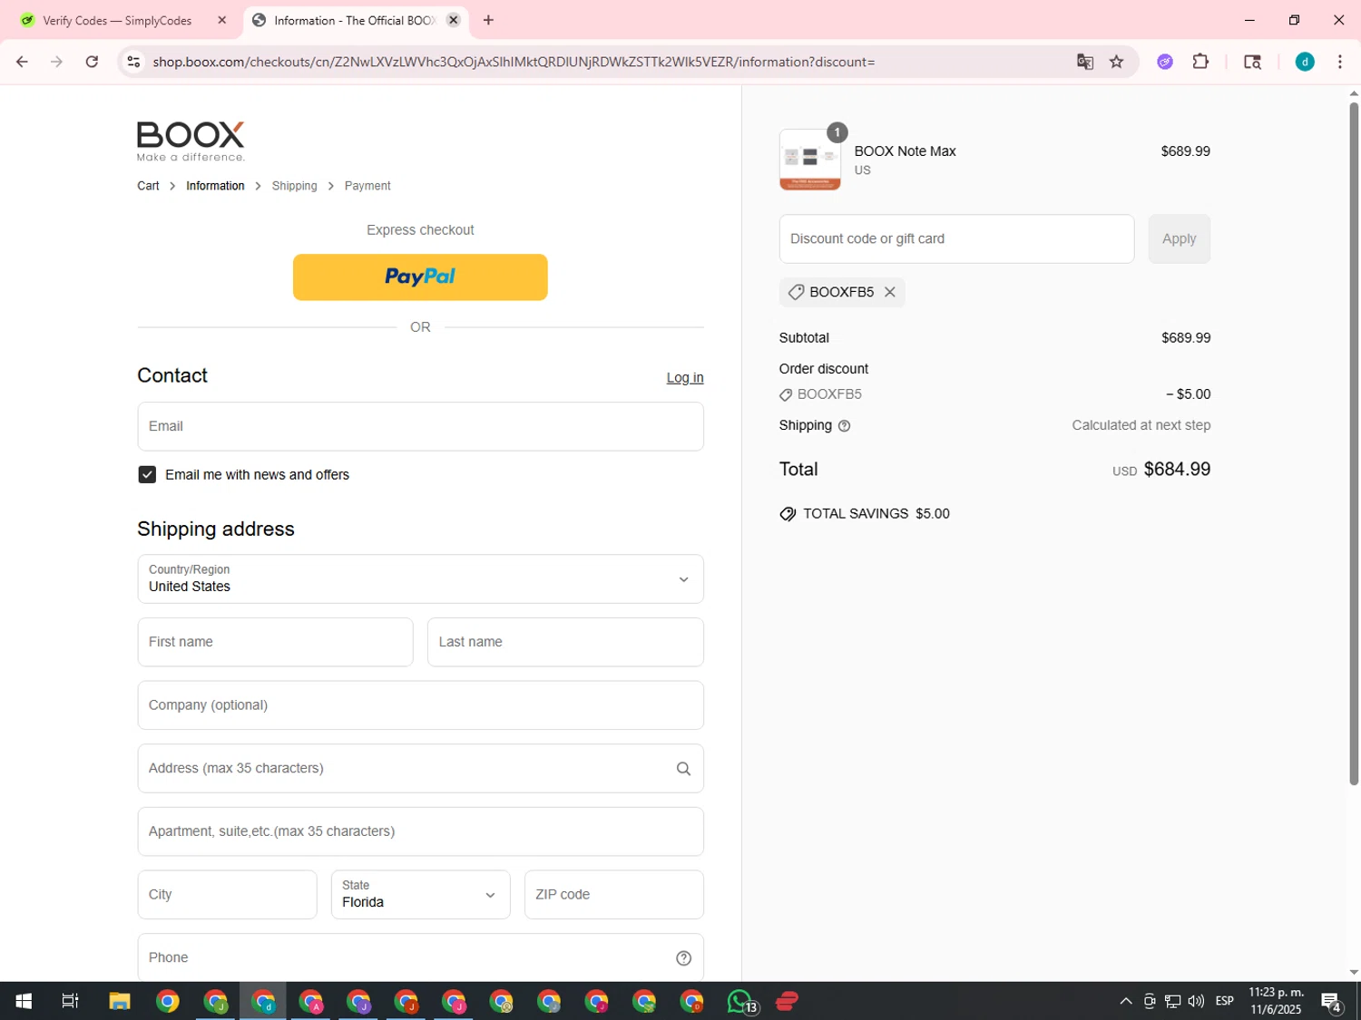Viewport: 1361px width, 1020px height.
Task: Open WhatsApp from the taskbar
Action: 740,1001
